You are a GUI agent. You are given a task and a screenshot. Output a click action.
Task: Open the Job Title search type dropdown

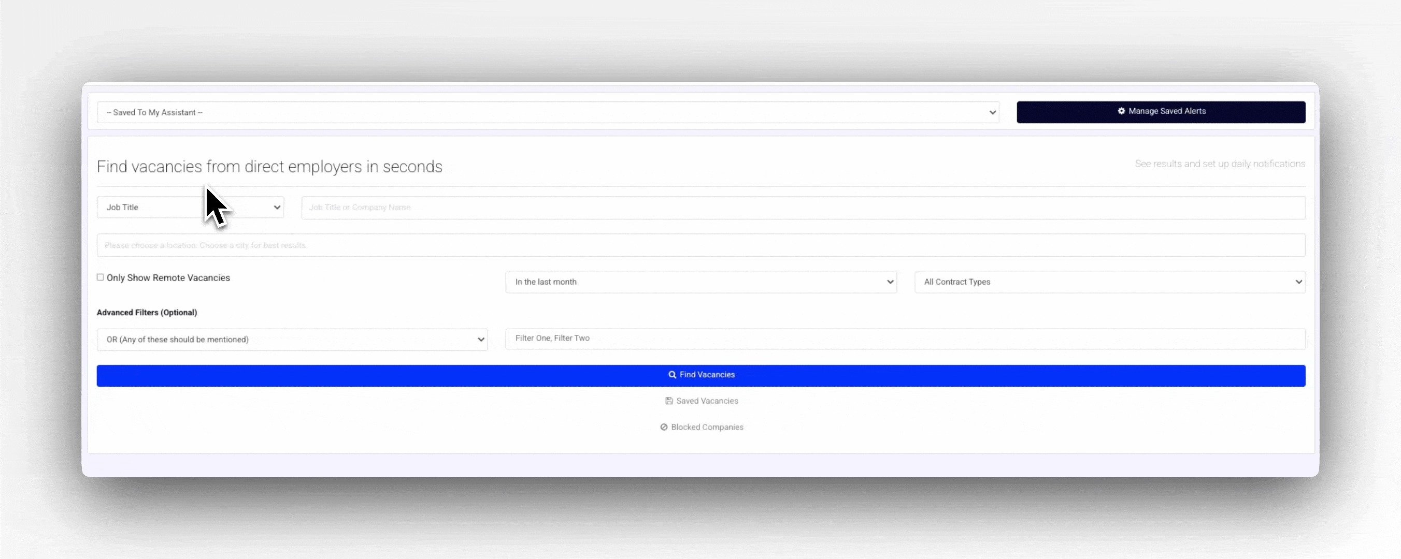[190, 208]
